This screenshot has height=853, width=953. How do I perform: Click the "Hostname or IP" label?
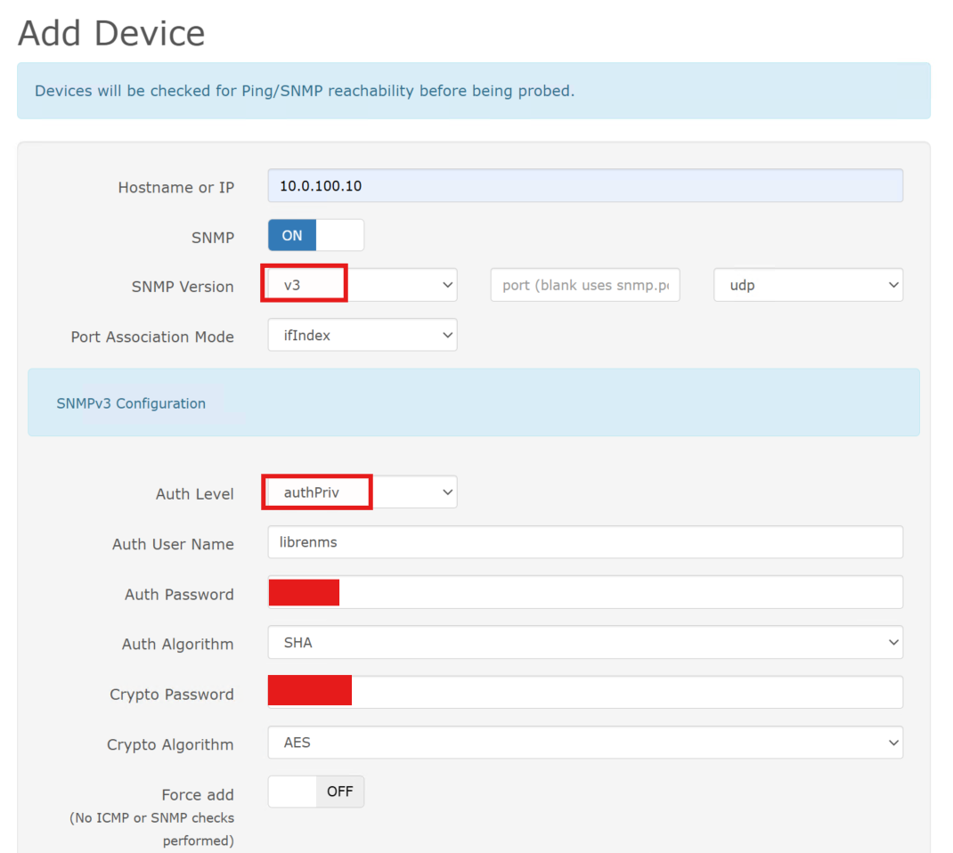point(175,188)
